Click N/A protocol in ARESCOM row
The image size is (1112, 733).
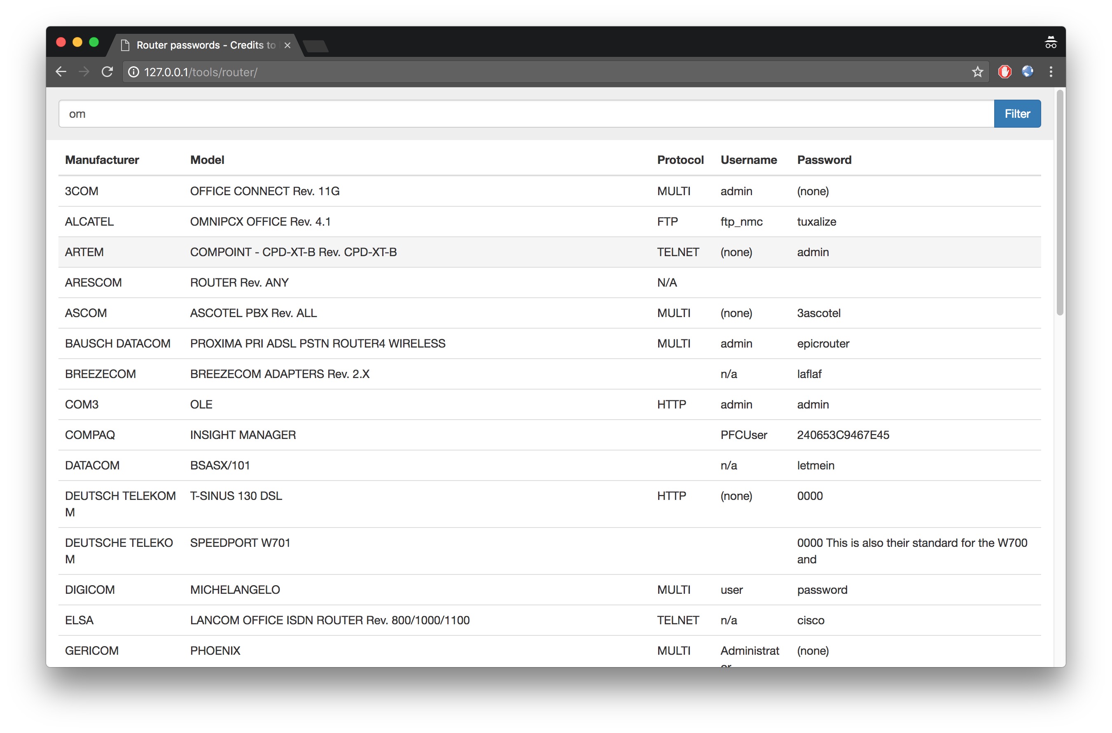point(667,282)
